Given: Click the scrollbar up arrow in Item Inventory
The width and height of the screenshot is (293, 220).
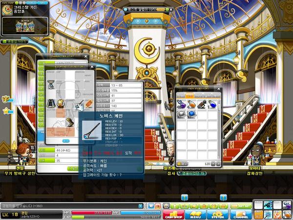Looking at the screenshot, I should pos(219,101).
